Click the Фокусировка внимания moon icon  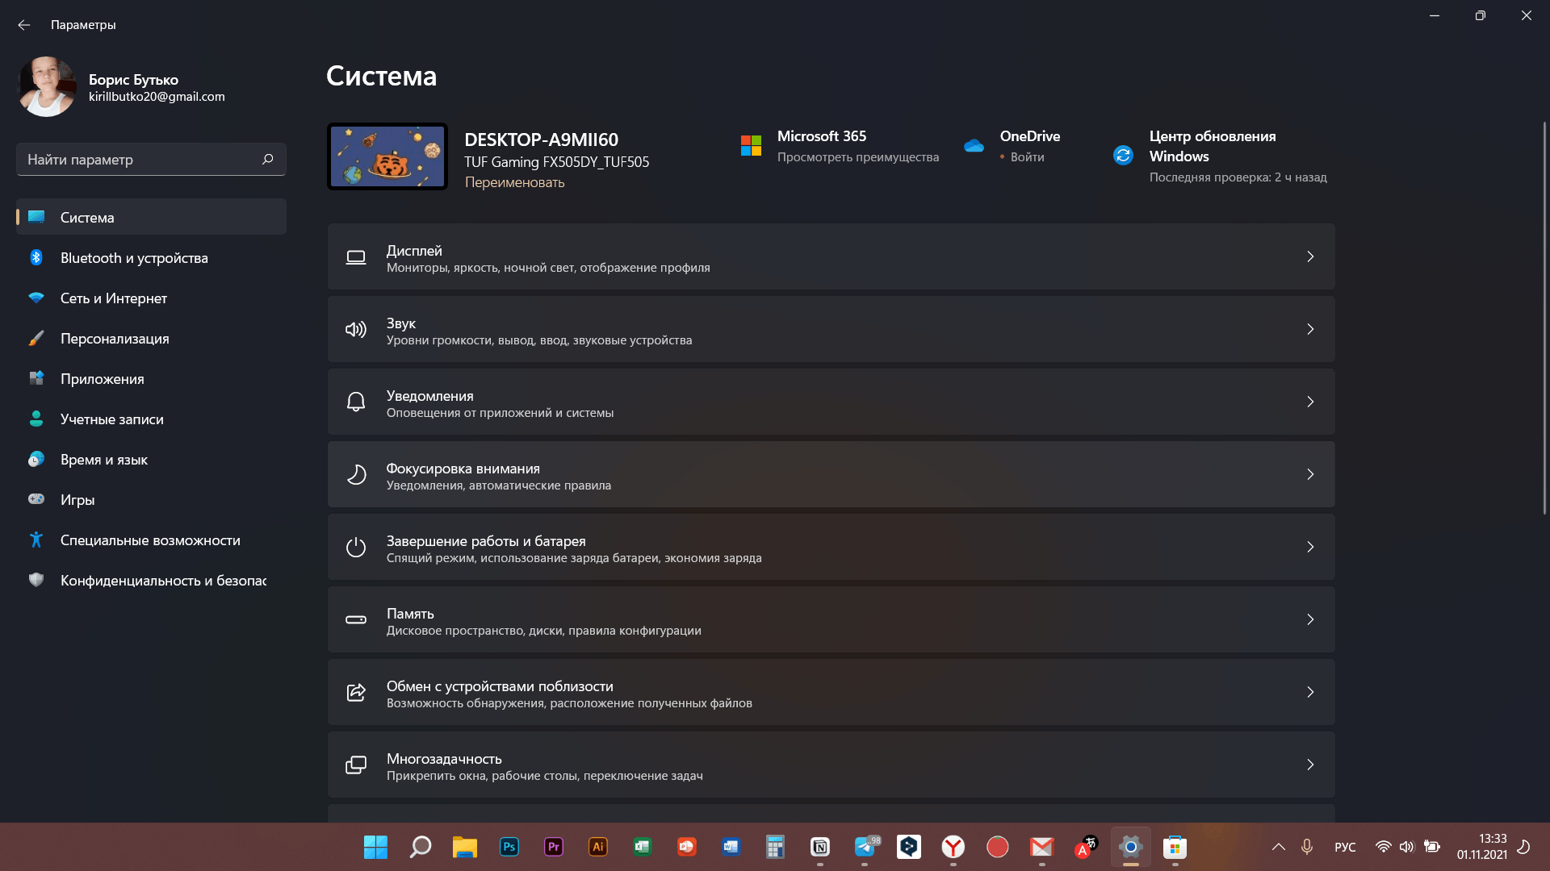[x=356, y=474]
